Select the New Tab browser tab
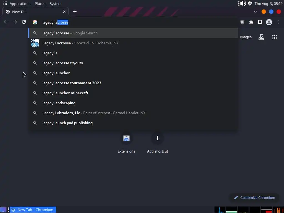The height and width of the screenshot is (213, 284). [35, 12]
